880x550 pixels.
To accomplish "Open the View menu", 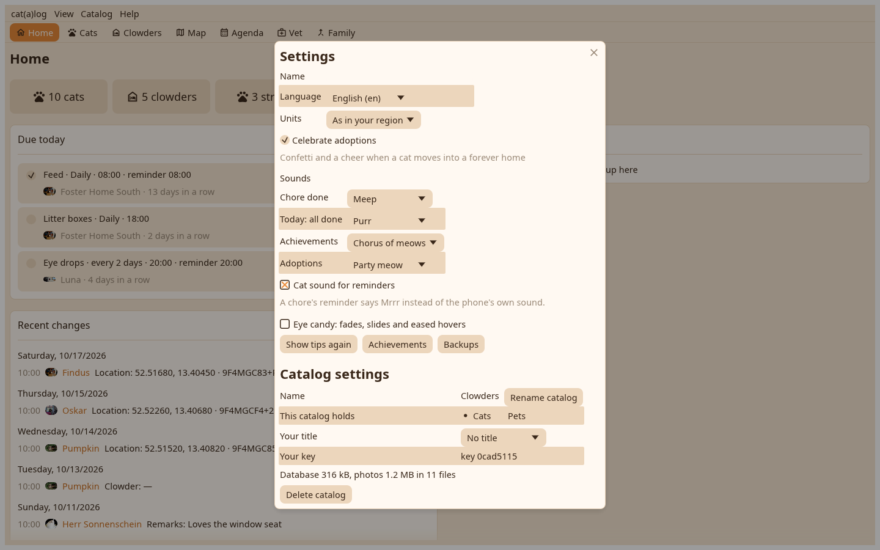I will (64, 13).
